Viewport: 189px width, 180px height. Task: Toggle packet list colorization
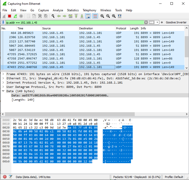[95, 16]
